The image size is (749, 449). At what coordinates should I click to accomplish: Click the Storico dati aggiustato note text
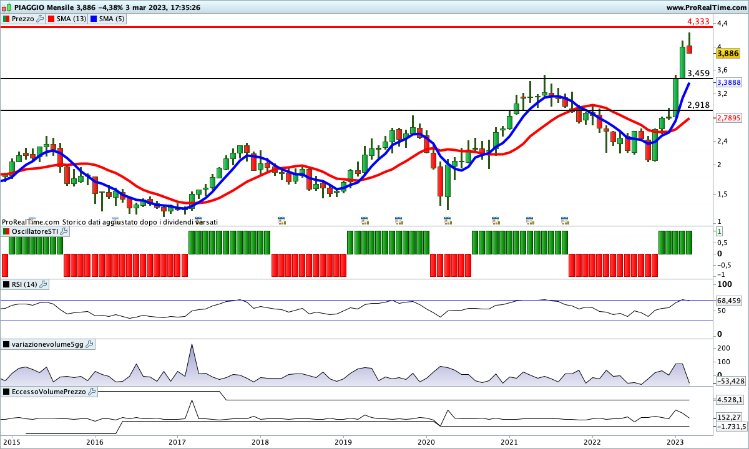[x=140, y=222]
